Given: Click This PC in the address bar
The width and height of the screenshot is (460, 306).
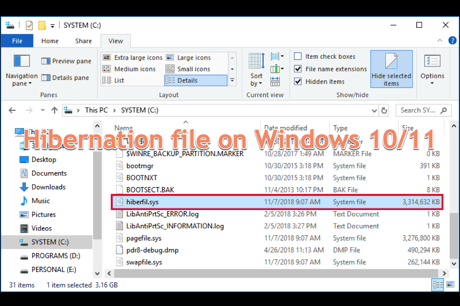Looking at the screenshot, I should [97, 110].
